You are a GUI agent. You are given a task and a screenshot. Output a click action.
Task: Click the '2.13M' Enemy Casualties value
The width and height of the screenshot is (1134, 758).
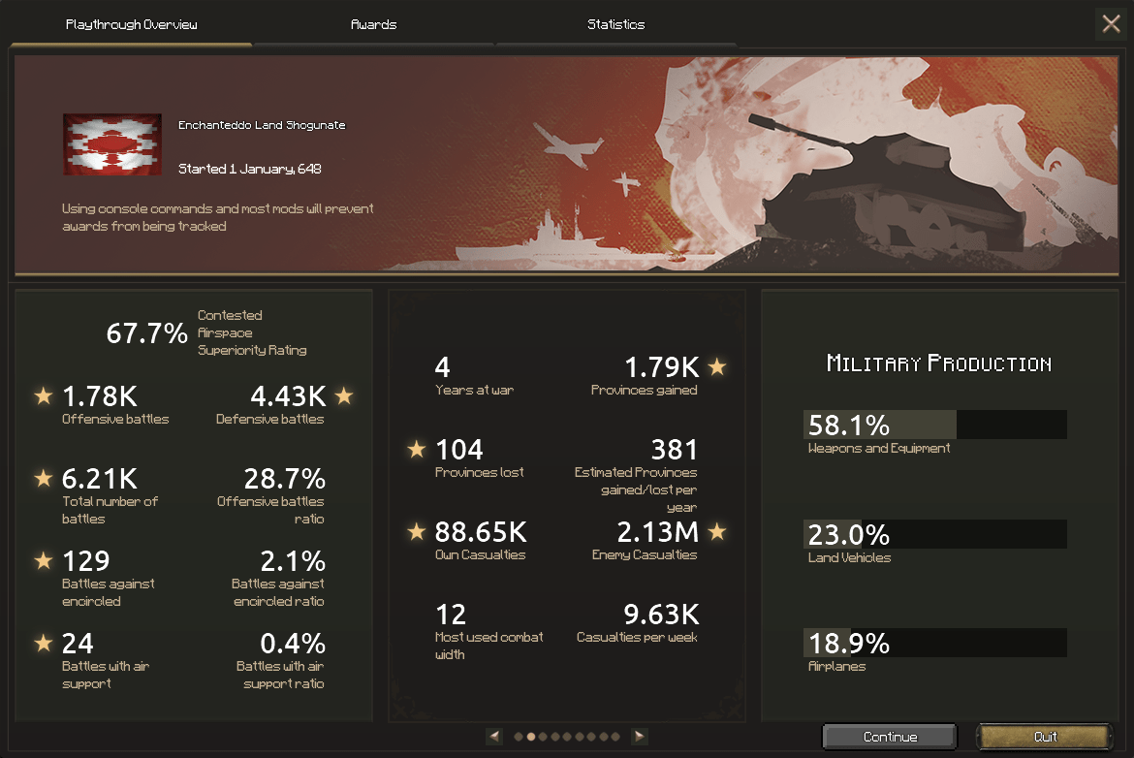(658, 532)
